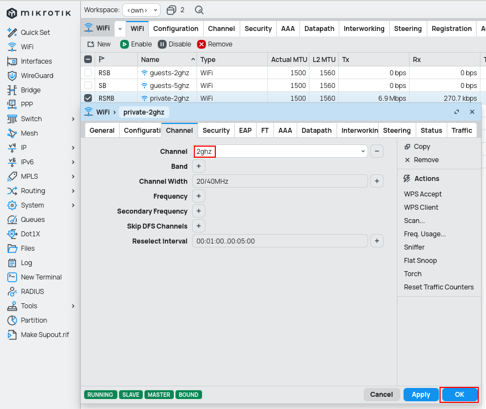The height and width of the screenshot is (409, 486).
Task: Expand the IP submenu
Action: pos(73,148)
